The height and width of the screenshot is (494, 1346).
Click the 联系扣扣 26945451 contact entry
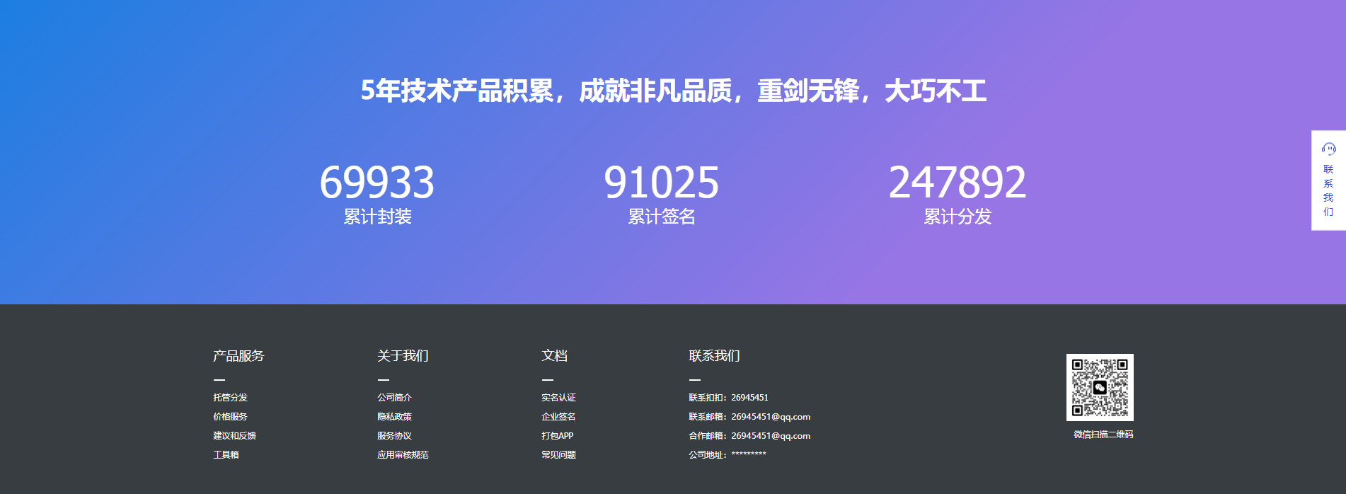point(728,398)
